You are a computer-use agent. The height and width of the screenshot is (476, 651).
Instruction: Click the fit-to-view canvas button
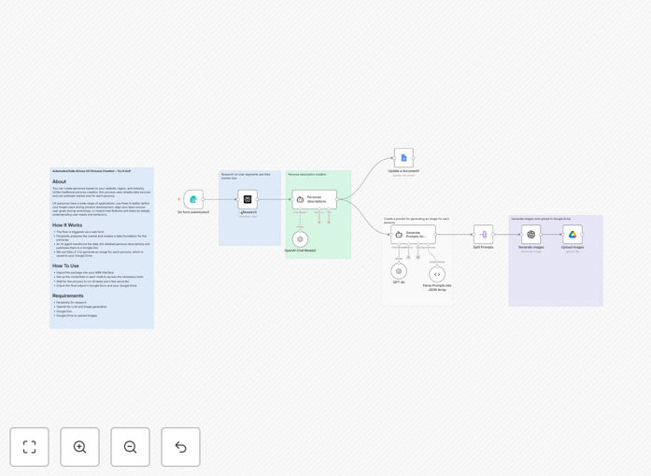click(x=30, y=447)
